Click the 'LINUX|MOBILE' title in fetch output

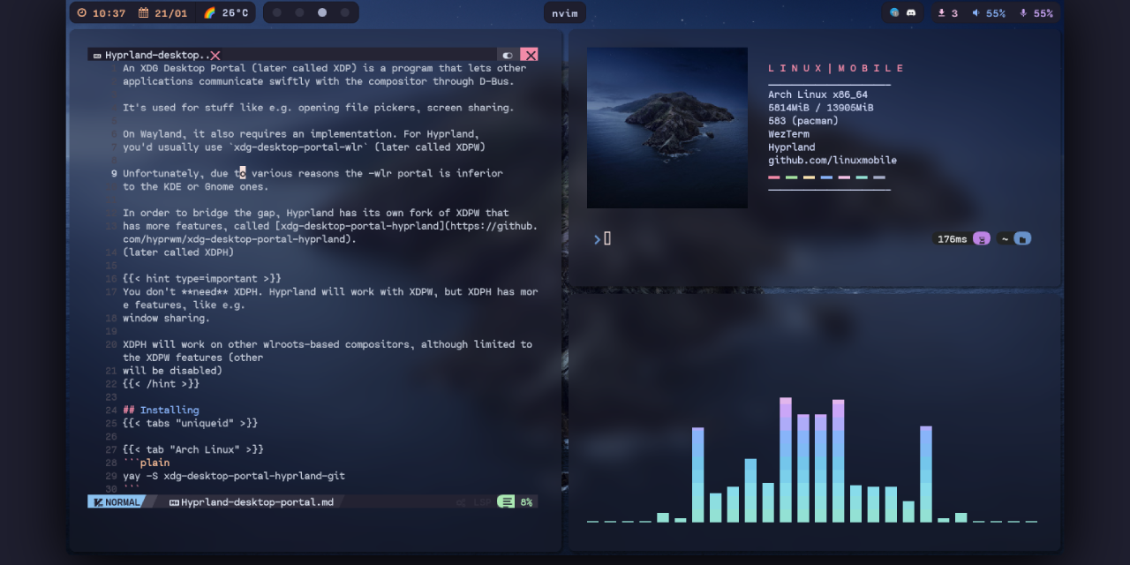pyautogui.click(x=836, y=68)
